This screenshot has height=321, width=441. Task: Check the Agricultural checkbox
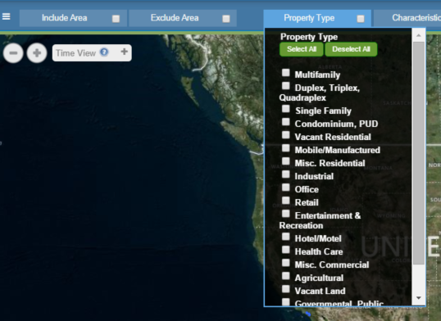coord(286,276)
